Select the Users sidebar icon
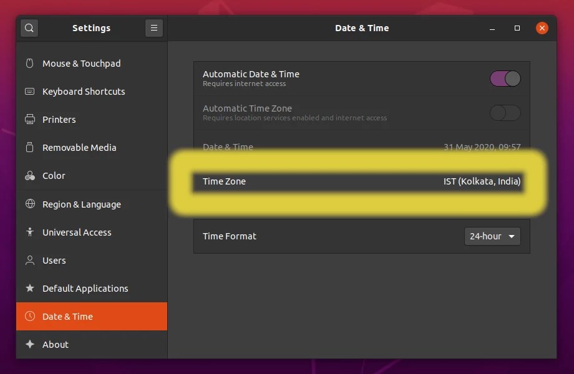 click(29, 260)
